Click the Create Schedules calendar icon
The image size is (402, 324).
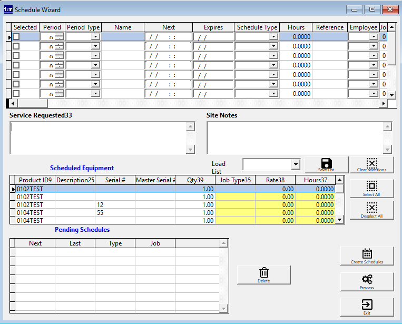(367, 256)
